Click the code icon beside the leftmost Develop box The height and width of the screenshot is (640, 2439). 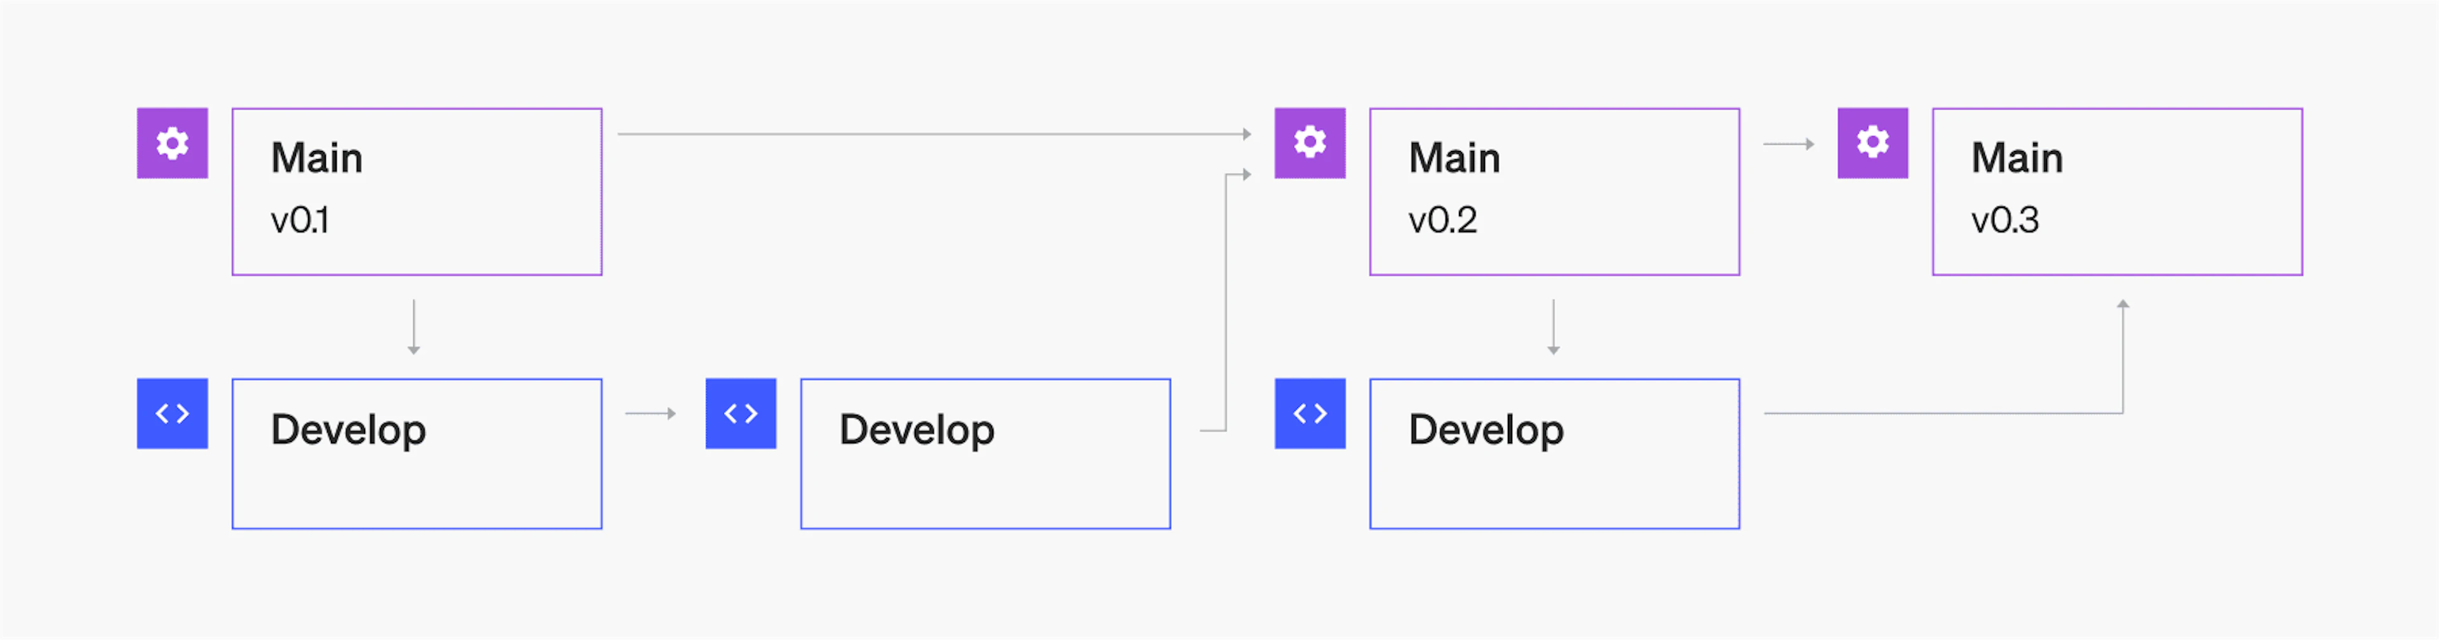[x=172, y=413]
